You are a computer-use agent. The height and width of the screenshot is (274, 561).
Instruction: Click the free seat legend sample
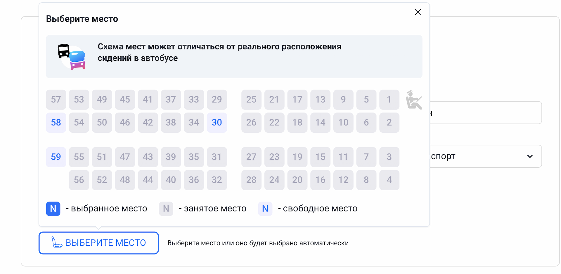pos(265,209)
